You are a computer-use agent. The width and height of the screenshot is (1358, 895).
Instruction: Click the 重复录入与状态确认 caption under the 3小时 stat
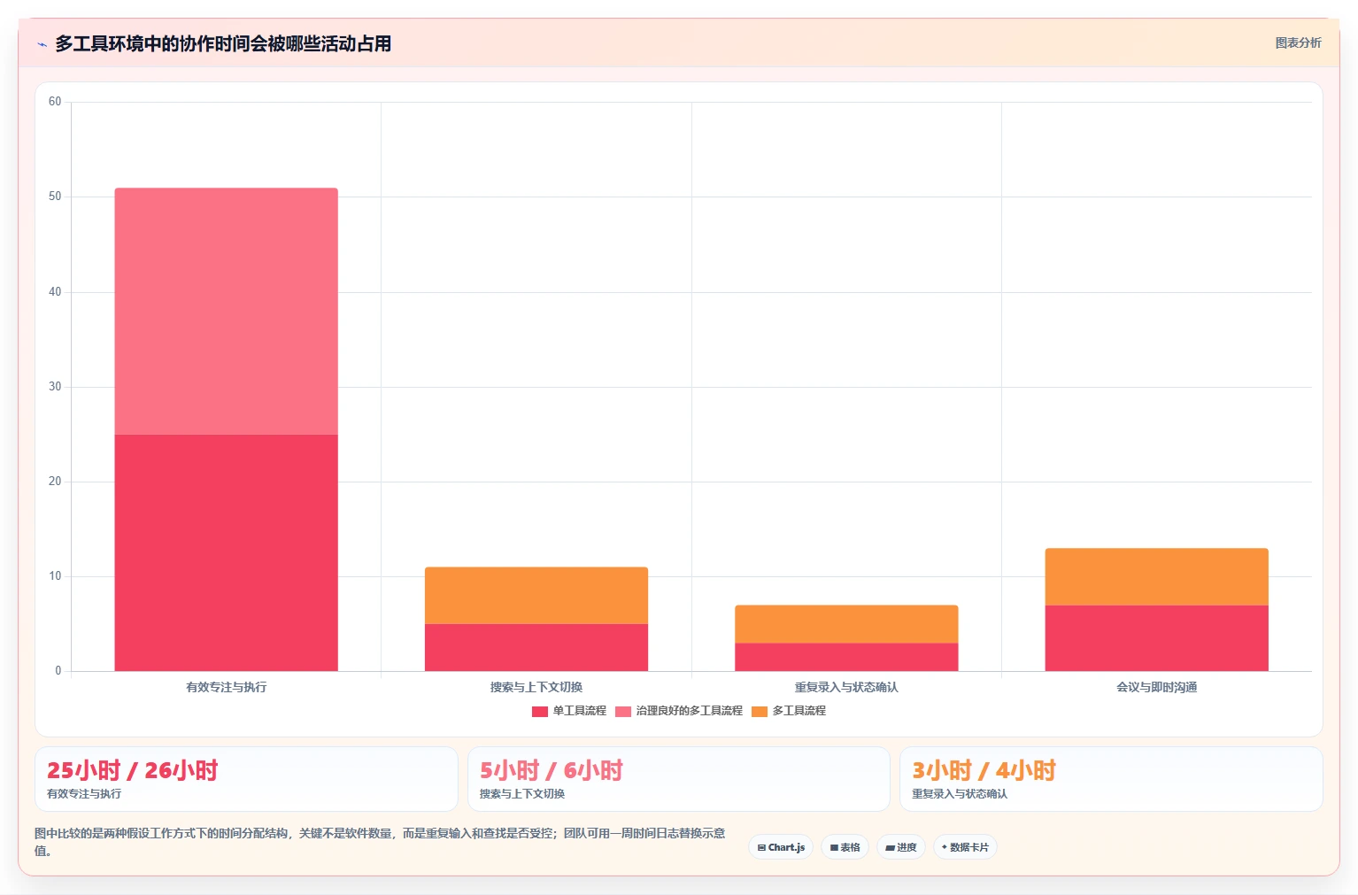tap(960, 794)
